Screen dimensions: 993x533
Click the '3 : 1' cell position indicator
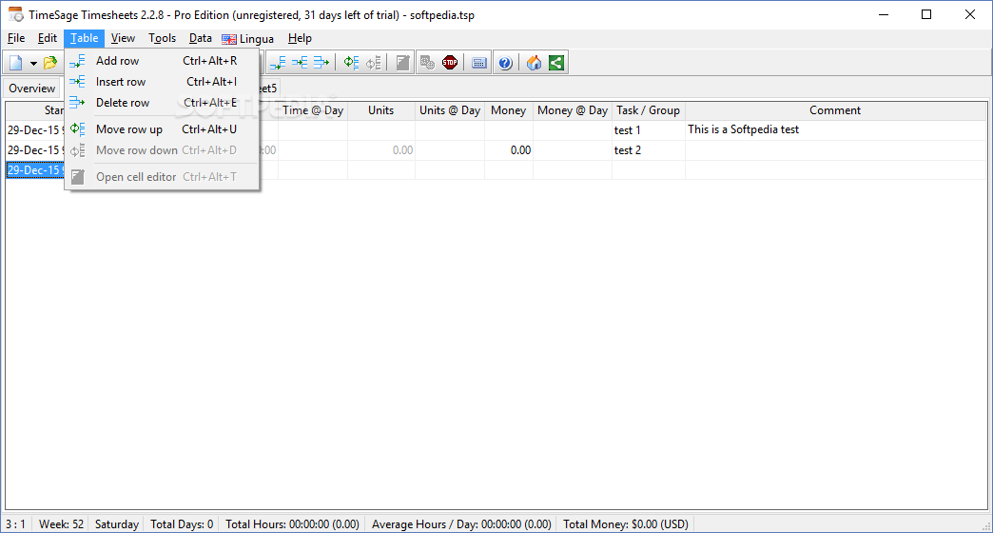tap(16, 524)
